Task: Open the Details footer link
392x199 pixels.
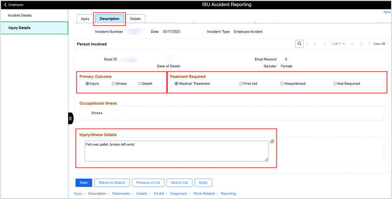Action: (x=142, y=194)
